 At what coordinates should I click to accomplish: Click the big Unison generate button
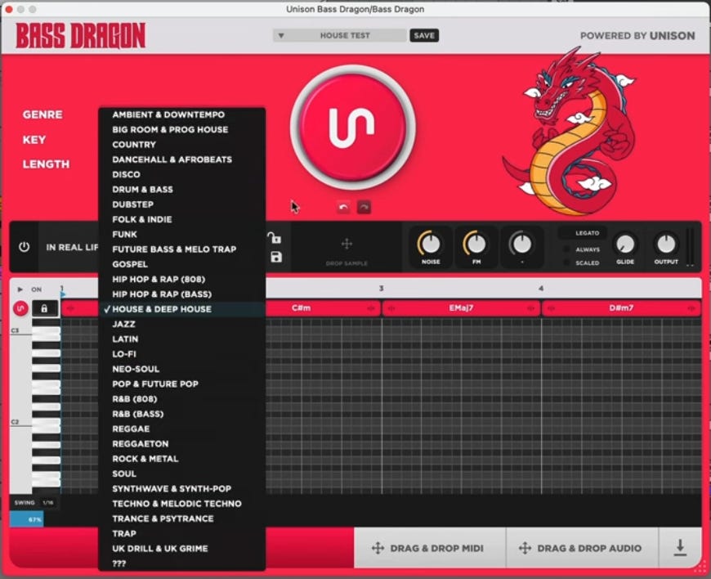tap(352, 127)
